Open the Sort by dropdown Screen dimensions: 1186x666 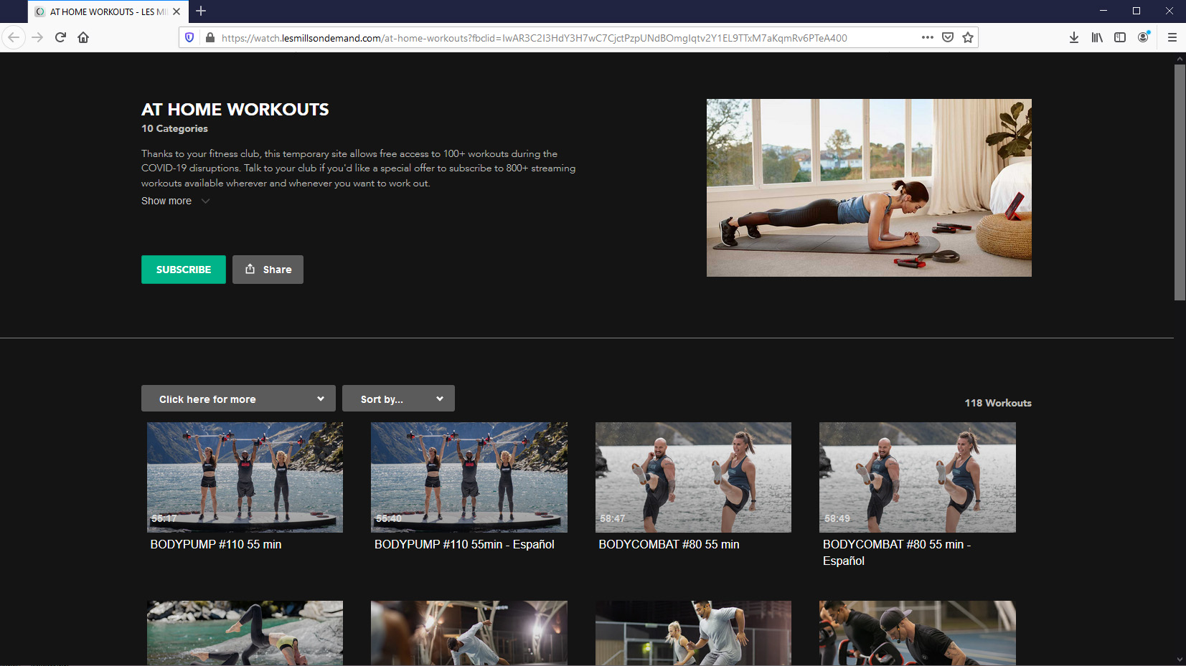click(398, 399)
